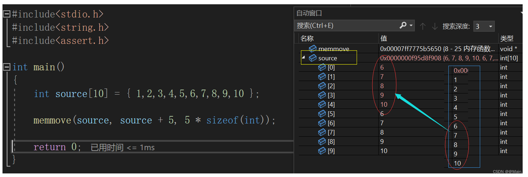Screen dimensions: 528x177
Task: Collapse the main function fold marker
Action: [6, 67]
